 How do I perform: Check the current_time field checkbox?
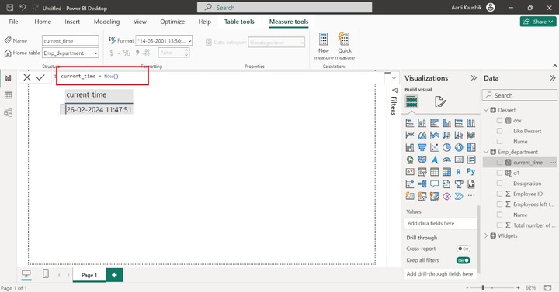(x=499, y=162)
